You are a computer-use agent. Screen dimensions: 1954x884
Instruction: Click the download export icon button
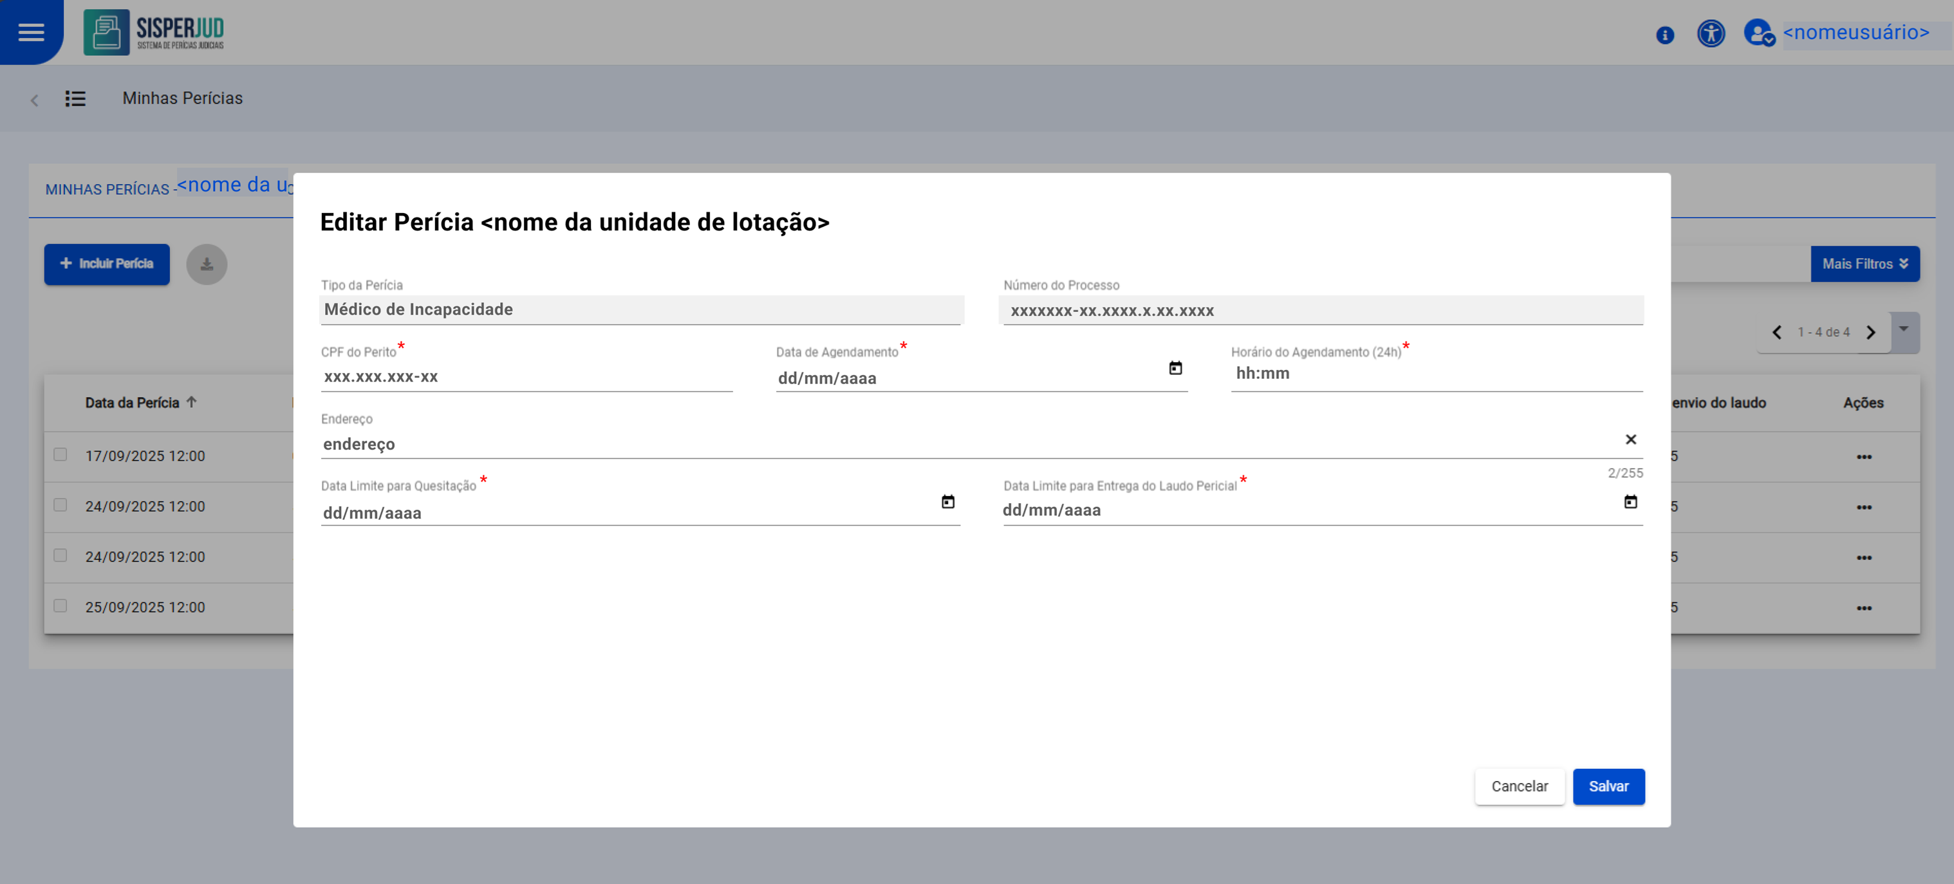(x=207, y=264)
